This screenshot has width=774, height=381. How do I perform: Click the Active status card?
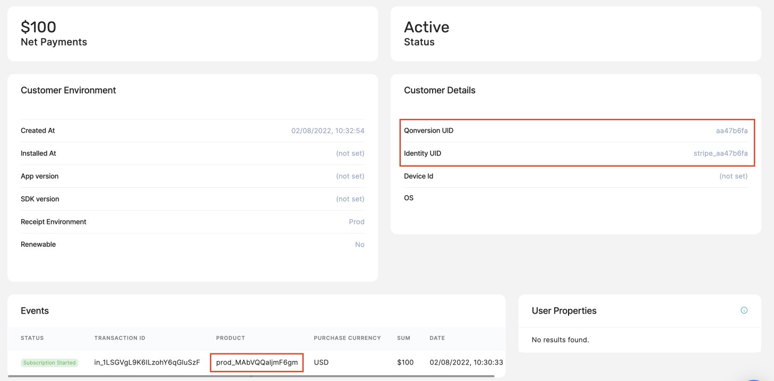click(x=427, y=33)
